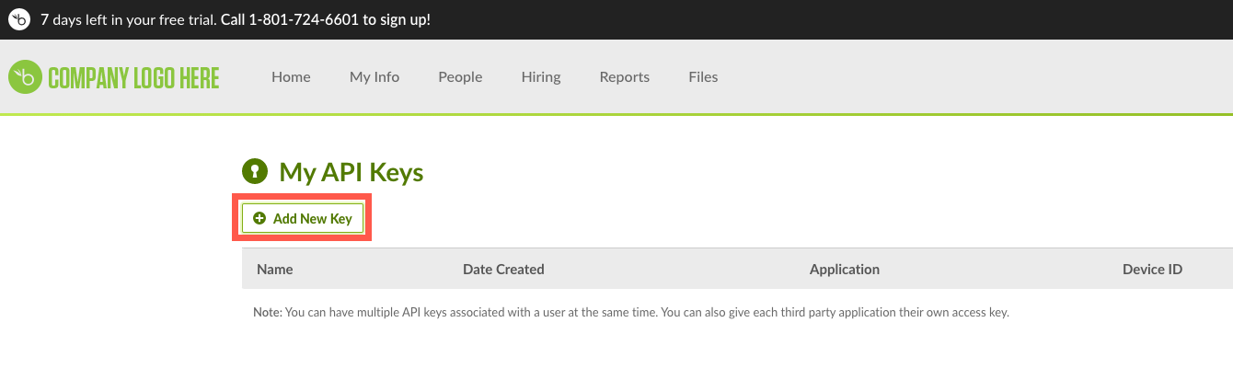The height and width of the screenshot is (380, 1233).
Task: Click the Date Created column header
Action: (503, 270)
